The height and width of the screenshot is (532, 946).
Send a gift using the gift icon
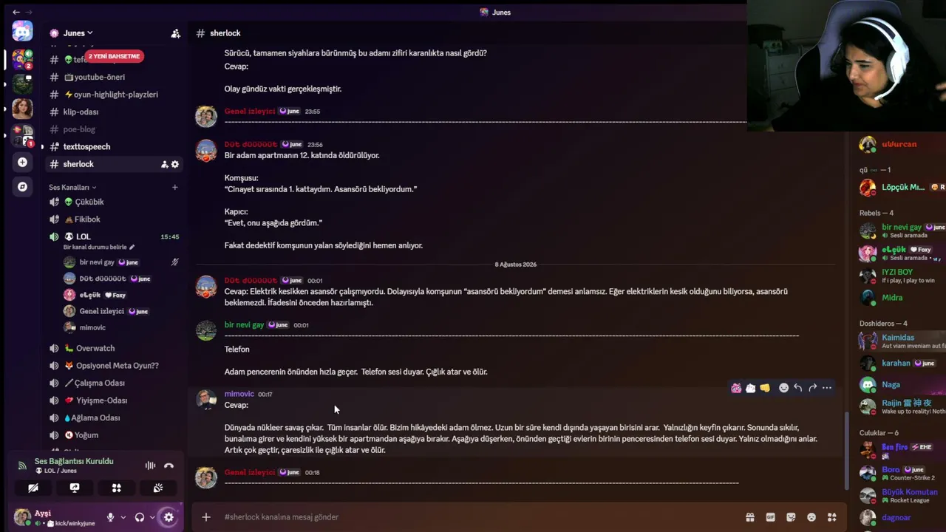[749, 517]
